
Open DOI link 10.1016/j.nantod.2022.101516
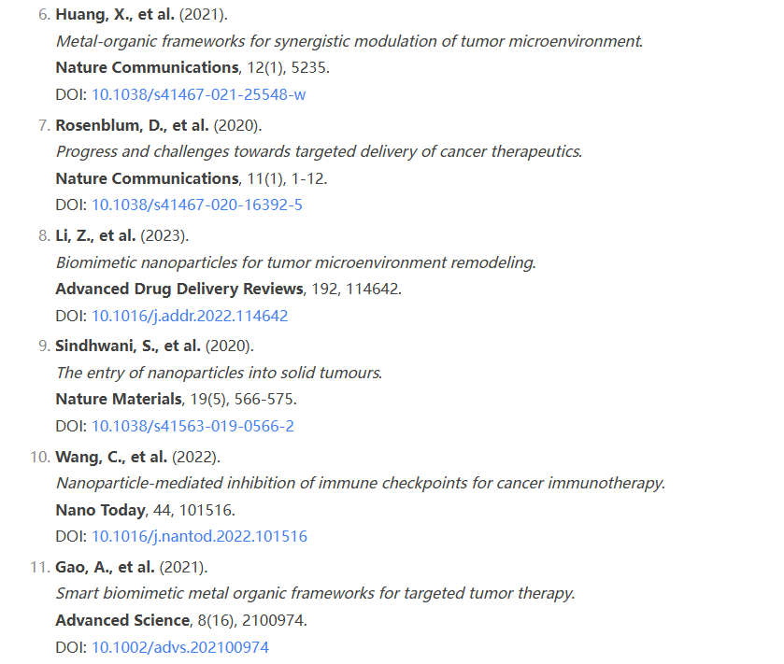tap(199, 537)
